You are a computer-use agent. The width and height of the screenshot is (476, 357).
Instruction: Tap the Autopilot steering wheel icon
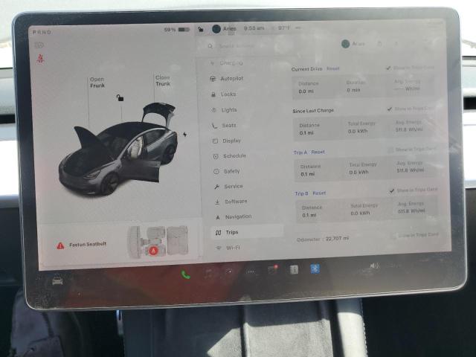213,79
